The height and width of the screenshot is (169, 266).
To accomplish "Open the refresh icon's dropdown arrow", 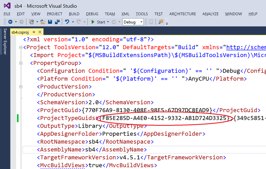I will click(x=119, y=22).
